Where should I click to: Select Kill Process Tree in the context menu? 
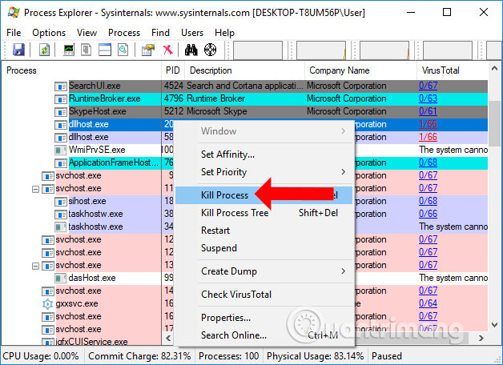point(264,213)
